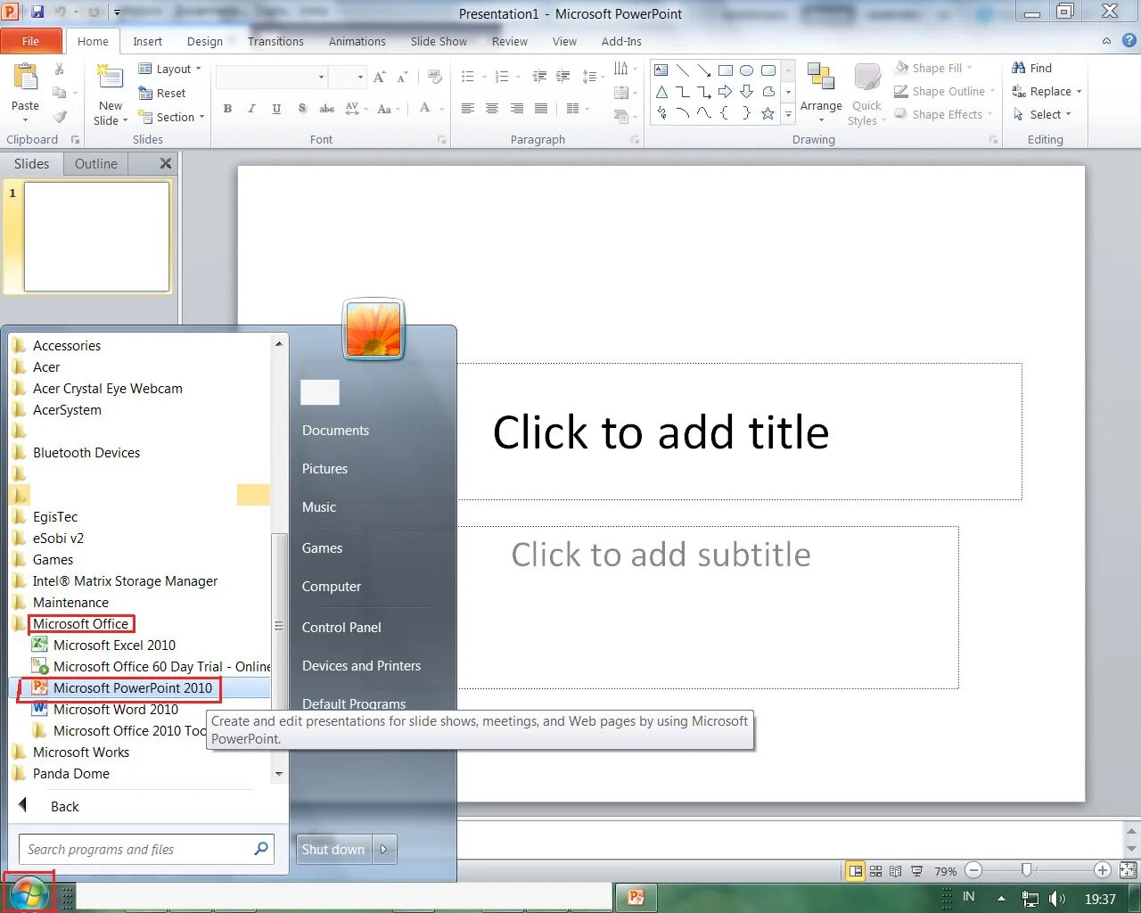This screenshot has width=1141, height=913.
Task: Click the Paste clipboard icon
Action: (x=25, y=78)
